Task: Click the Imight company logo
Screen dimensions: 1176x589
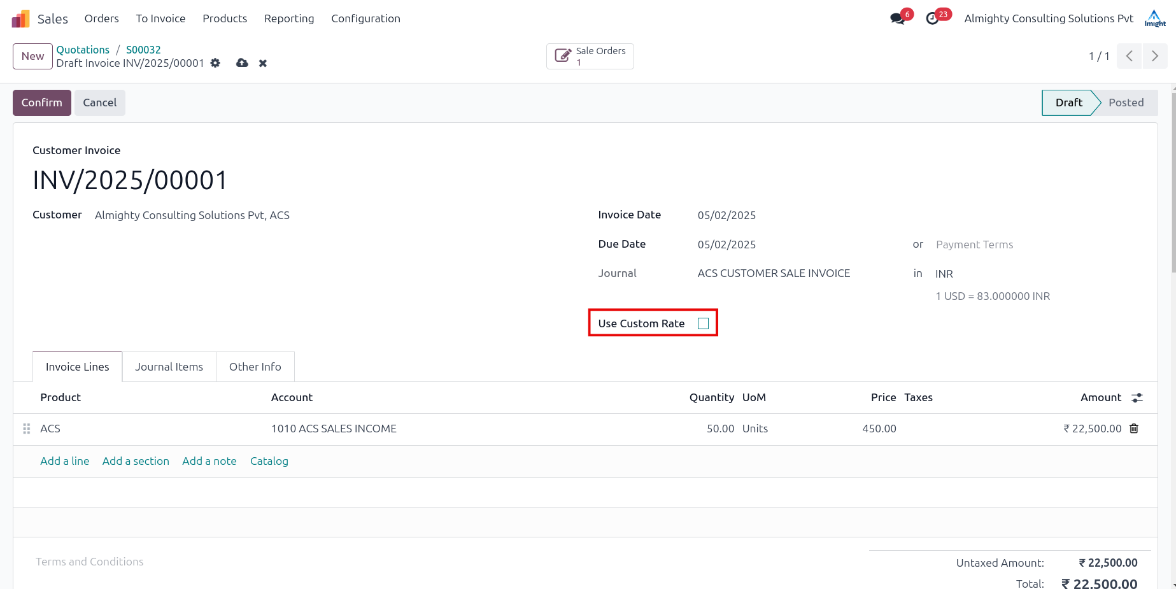Action: coord(1154,18)
